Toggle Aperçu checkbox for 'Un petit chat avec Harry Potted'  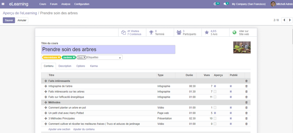point(215,113)
